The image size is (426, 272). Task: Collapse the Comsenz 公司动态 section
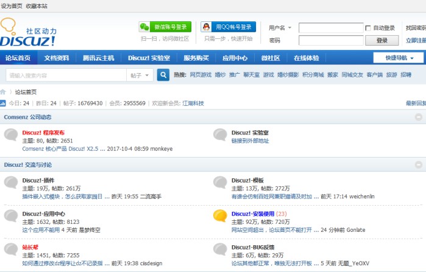419,117
